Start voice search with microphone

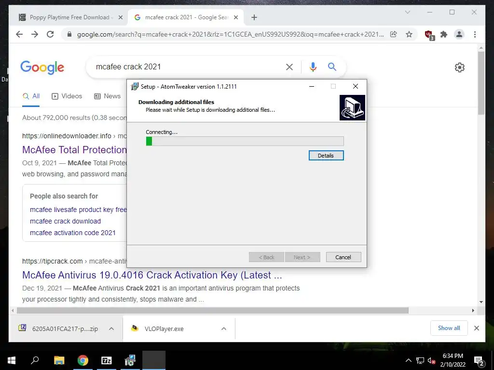point(313,66)
